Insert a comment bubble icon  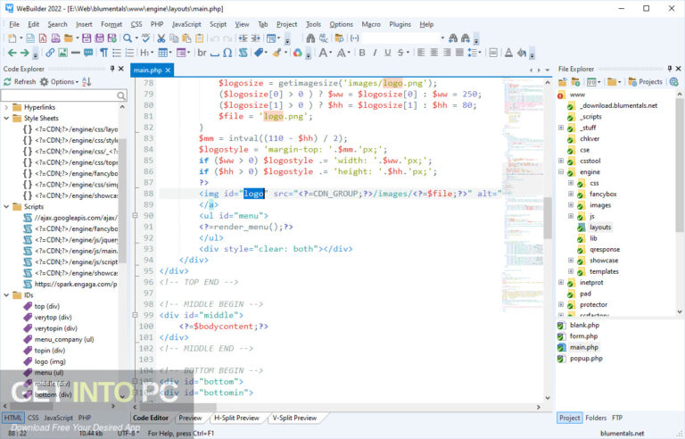pos(88,53)
